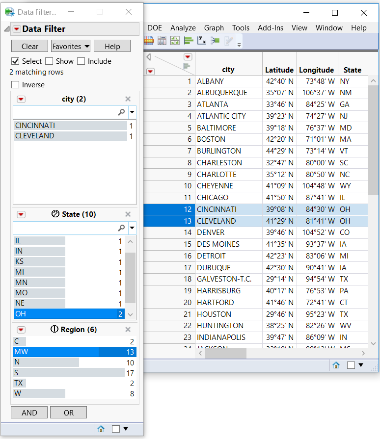Uncheck the Select checkbox
This screenshot has width=380, height=439.
pos(15,61)
